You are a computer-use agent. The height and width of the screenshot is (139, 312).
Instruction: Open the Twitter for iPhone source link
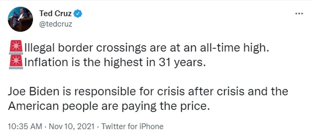(x=133, y=126)
